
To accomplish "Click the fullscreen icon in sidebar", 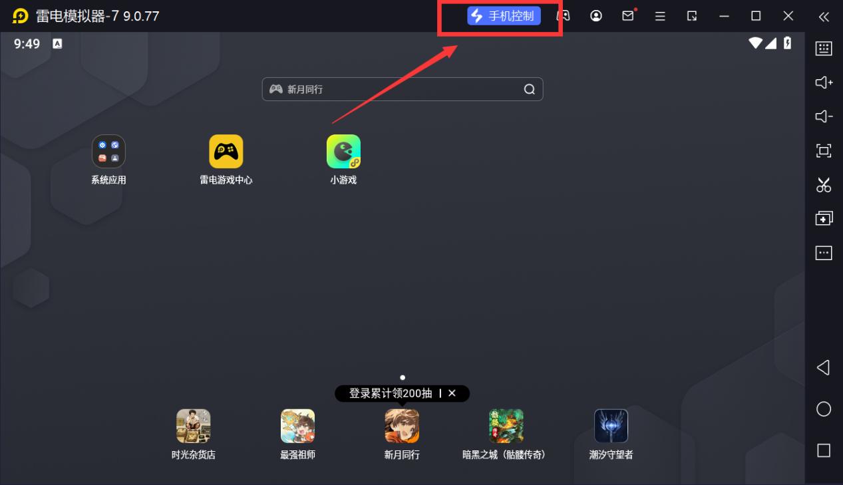I will [x=824, y=151].
